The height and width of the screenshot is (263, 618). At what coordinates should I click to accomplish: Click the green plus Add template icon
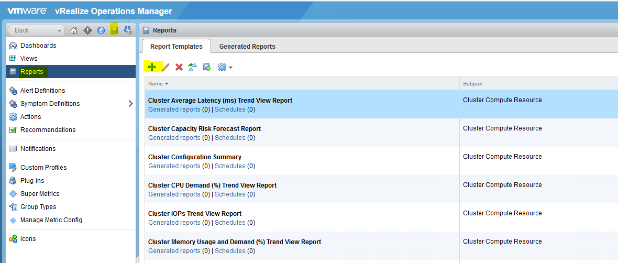coord(152,67)
